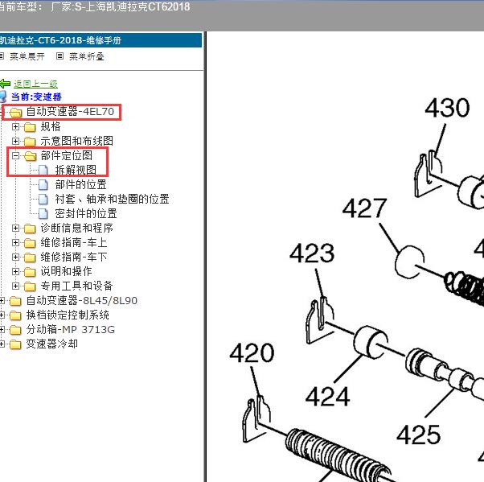The image size is (484, 482).
Task: Follow the 返回上一级 link
Action: pos(35,84)
